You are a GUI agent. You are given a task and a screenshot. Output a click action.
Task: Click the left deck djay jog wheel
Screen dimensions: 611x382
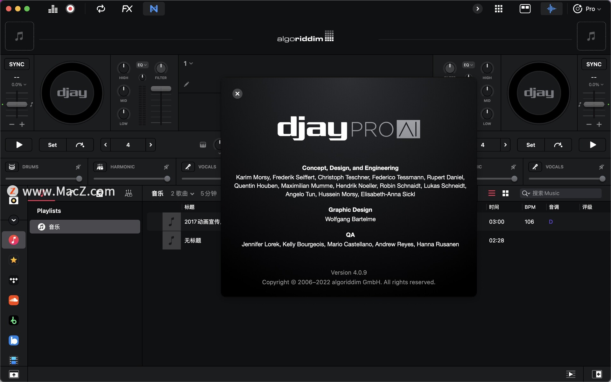point(72,93)
